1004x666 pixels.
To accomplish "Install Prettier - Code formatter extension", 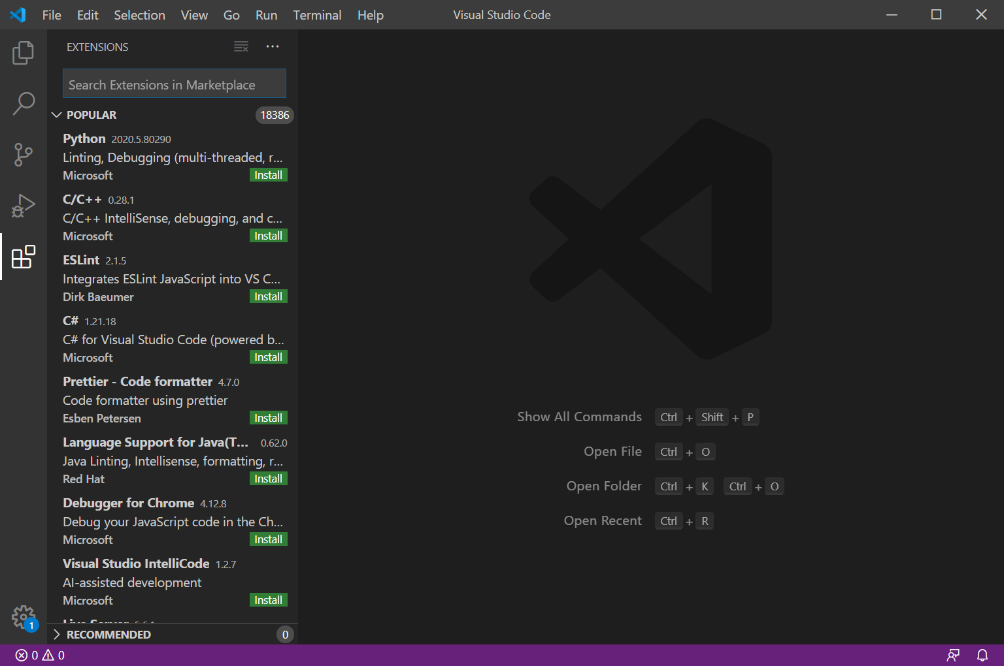I will click(x=269, y=418).
